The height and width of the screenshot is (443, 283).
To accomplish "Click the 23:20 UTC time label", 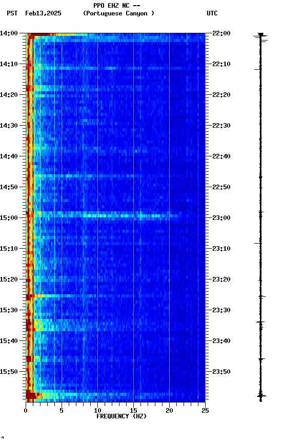I will point(221,280).
